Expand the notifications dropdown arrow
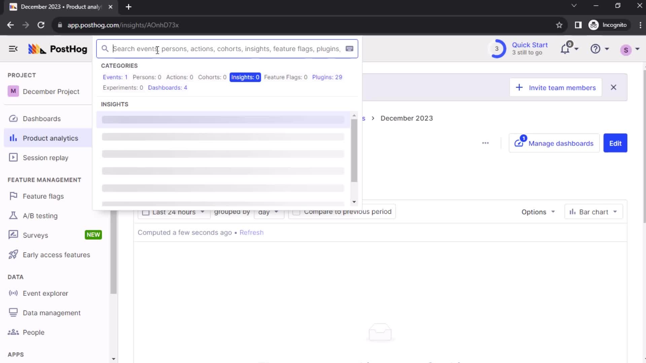The height and width of the screenshot is (363, 646). pos(576,49)
